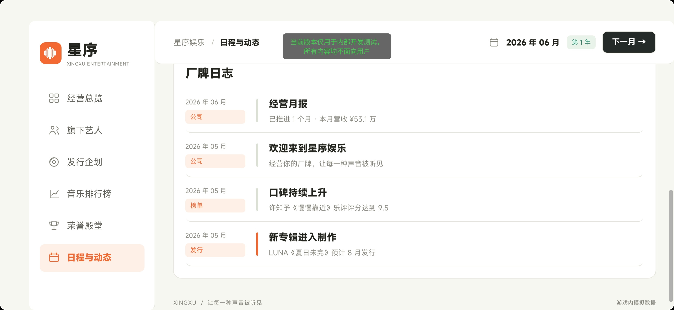Click XINGXU ENTERTAINMENT subtitle under logo
Screen dimensions: 674x310
(x=98, y=64)
